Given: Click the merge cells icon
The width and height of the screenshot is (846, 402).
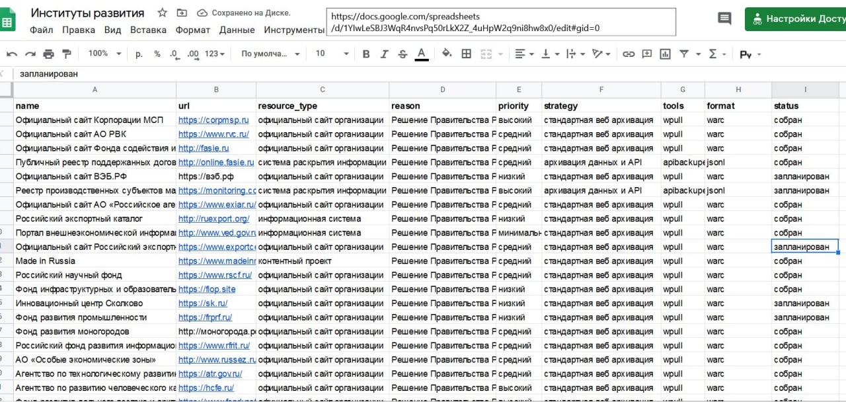Looking at the screenshot, I should (486, 54).
